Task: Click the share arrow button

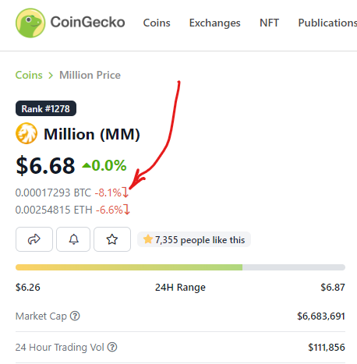Action: pos(34,239)
